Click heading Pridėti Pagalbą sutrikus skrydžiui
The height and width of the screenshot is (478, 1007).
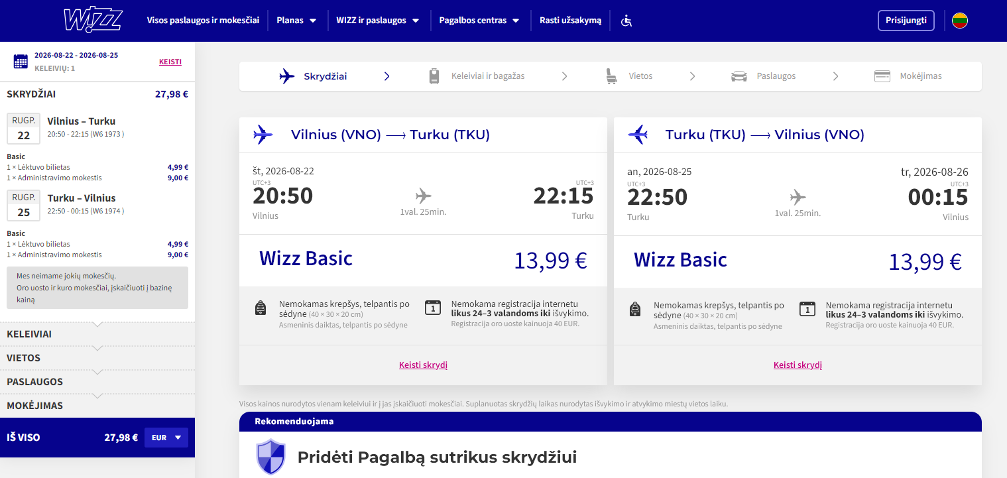click(x=437, y=457)
